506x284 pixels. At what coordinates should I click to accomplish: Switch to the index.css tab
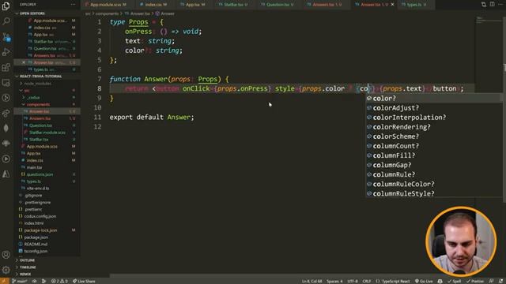click(x=153, y=5)
